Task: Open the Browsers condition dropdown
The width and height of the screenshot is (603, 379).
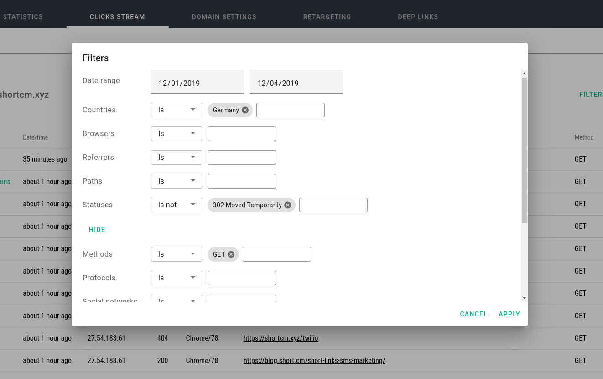Action: [x=176, y=133]
